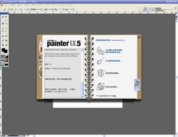
Task: Open color management settings link
Action: tap(114, 50)
